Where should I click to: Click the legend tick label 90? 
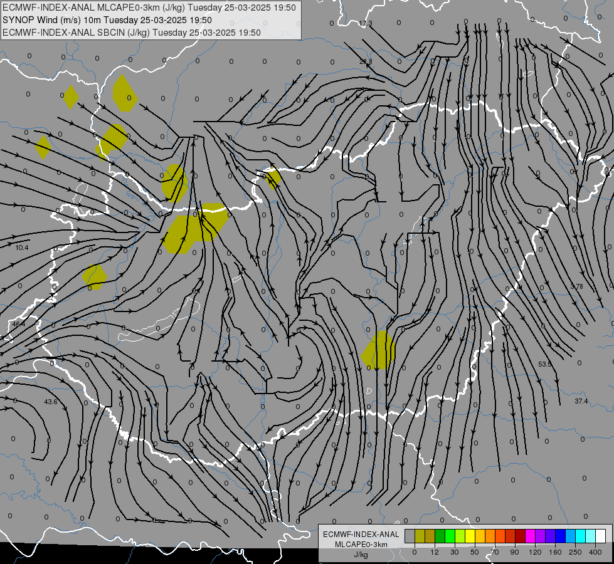(514, 552)
